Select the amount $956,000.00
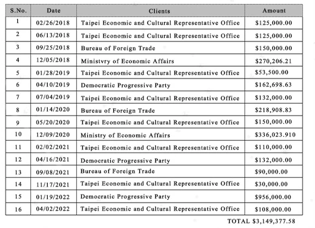 point(274,196)
